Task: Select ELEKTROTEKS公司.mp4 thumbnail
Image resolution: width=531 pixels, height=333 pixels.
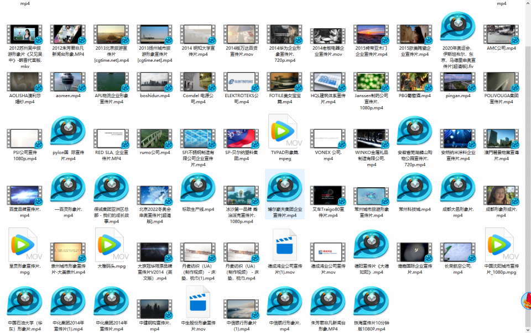Action: pyautogui.click(x=241, y=82)
